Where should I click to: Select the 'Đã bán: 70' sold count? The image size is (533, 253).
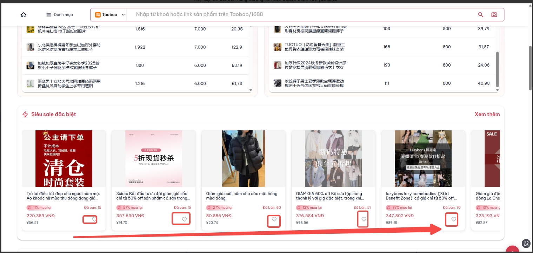pos(452,207)
